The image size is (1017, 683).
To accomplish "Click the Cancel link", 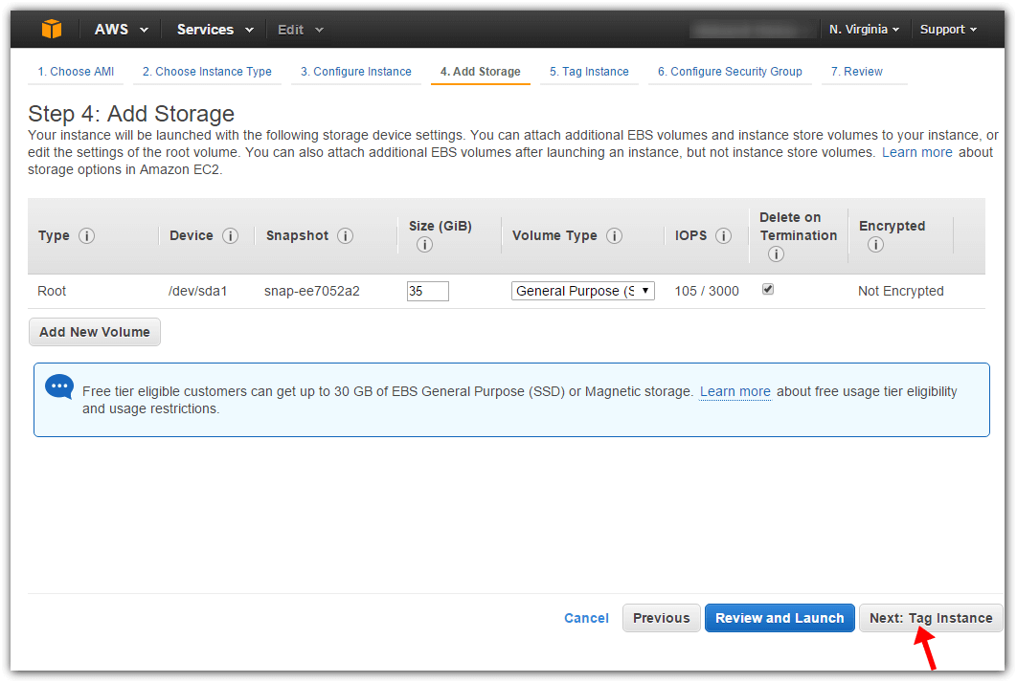I will [x=586, y=618].
